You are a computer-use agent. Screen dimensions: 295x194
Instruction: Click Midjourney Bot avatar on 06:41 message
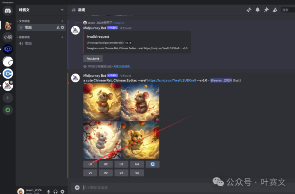point(75,78)
